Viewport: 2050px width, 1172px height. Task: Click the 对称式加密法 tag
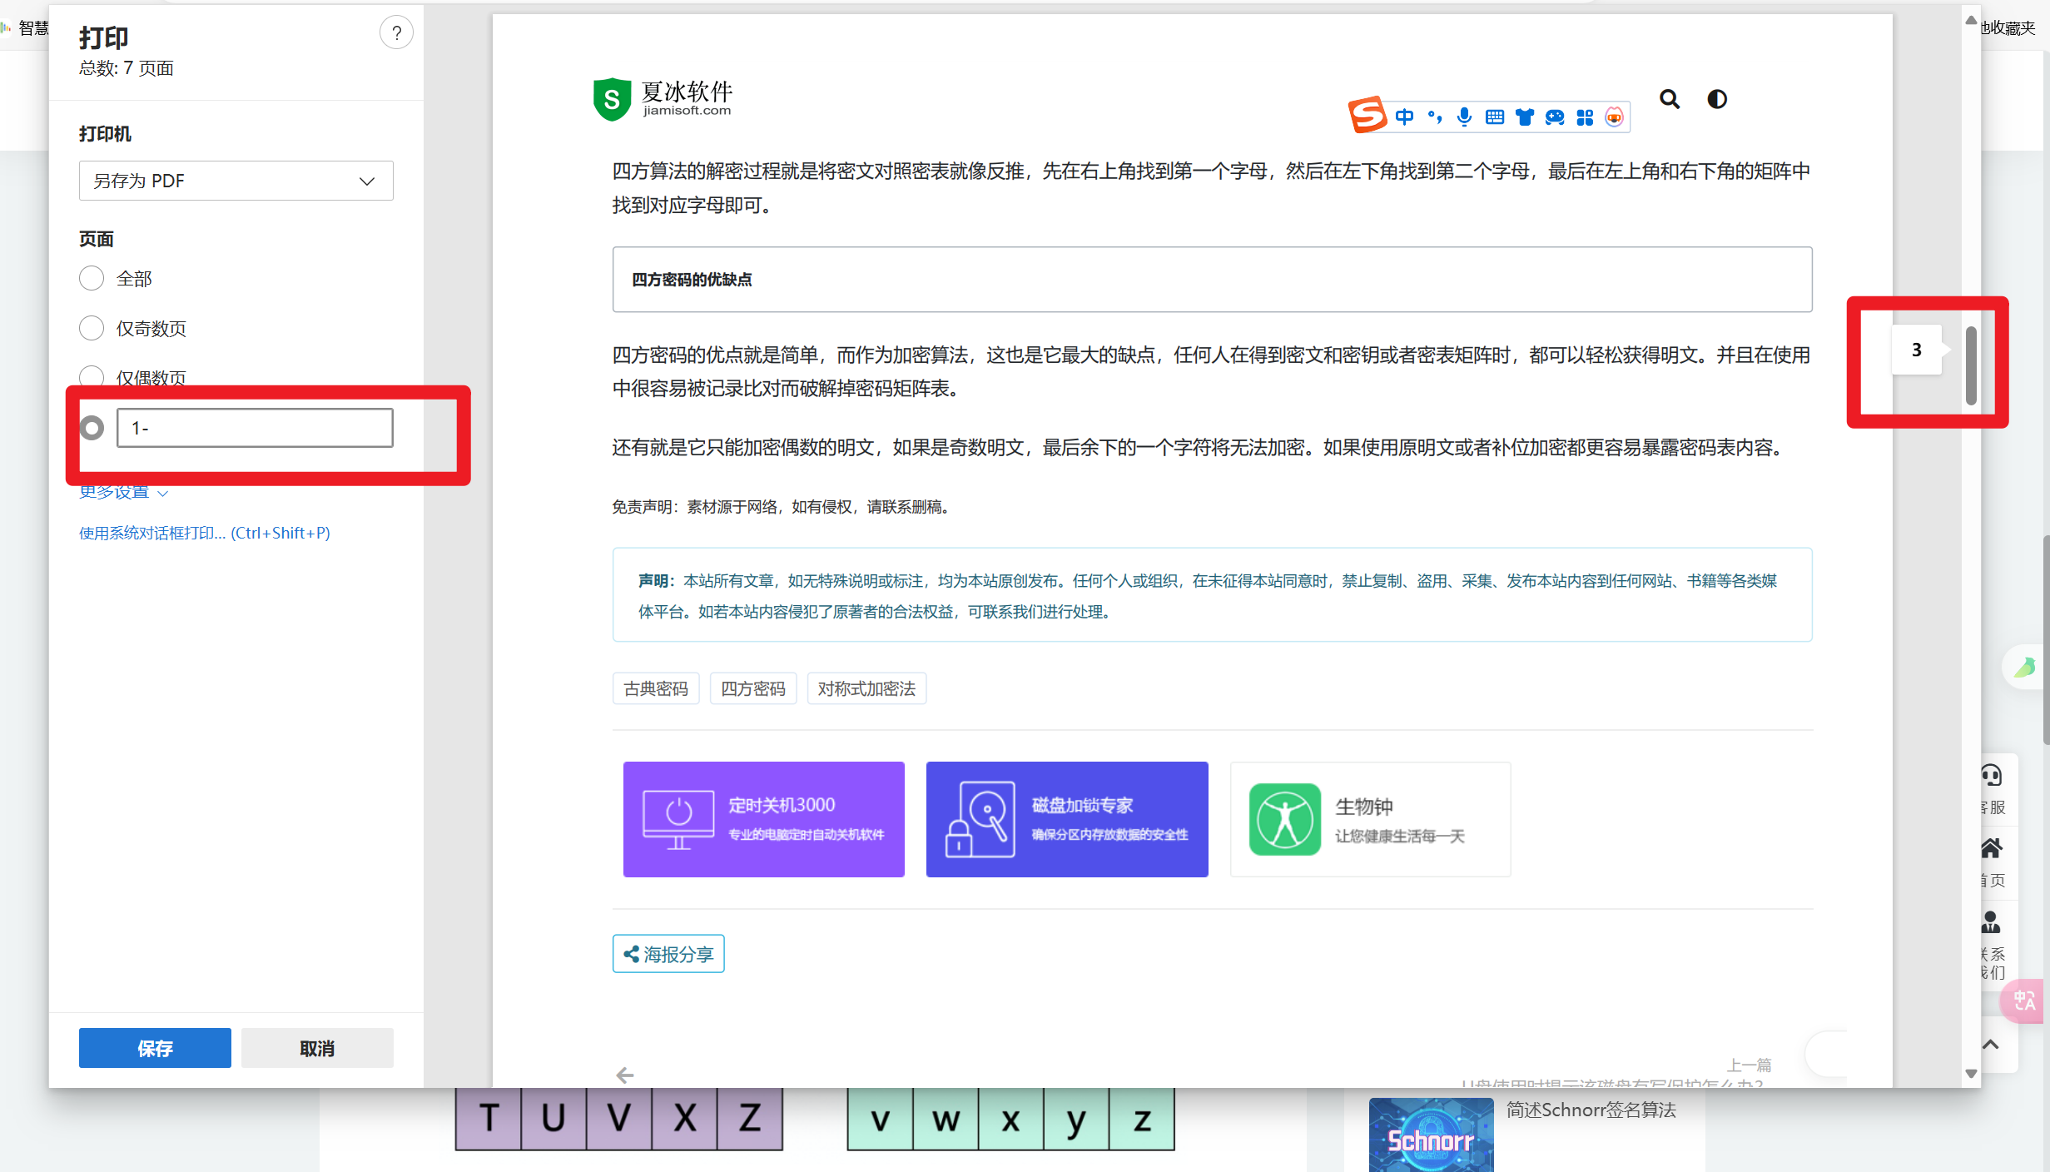pos(866,689)
